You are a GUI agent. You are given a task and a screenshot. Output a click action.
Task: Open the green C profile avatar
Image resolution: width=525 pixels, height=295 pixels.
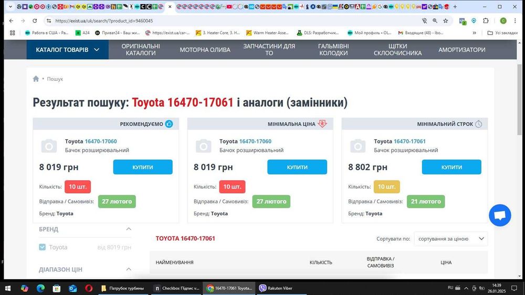point(503,21)
